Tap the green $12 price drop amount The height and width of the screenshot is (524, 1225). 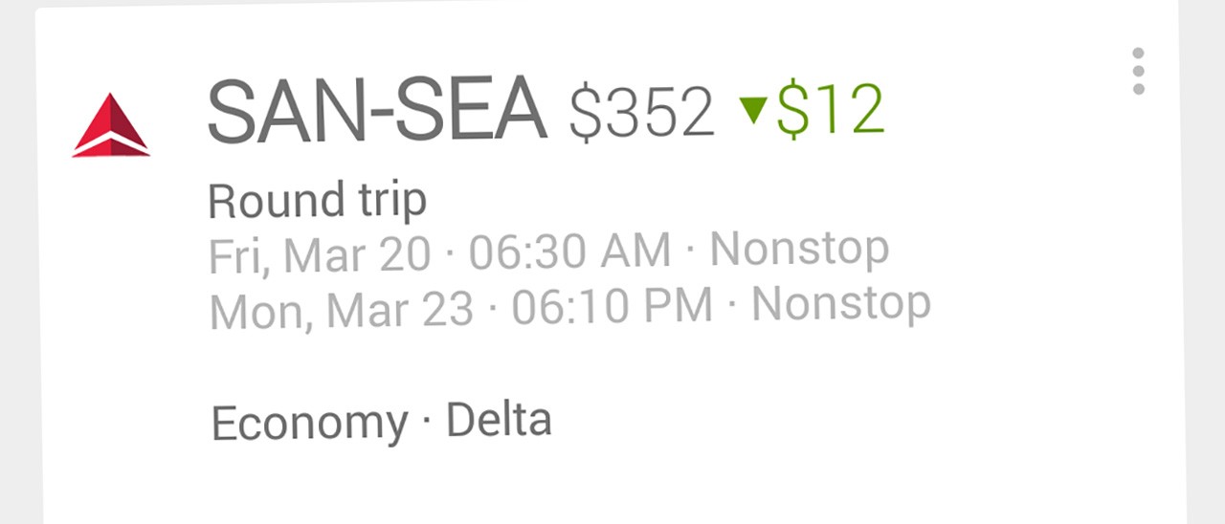coord(830,111)
